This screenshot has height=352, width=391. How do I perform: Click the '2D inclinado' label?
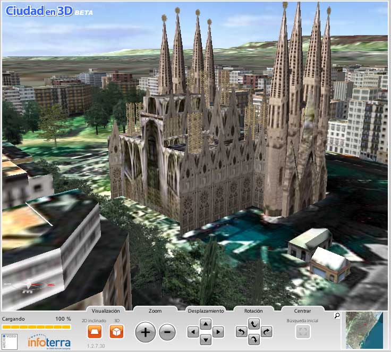pyautogui.click(x=94, y=321)
